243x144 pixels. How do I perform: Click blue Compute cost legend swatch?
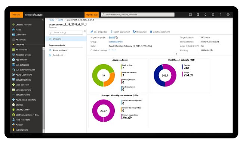pos(183,67)
